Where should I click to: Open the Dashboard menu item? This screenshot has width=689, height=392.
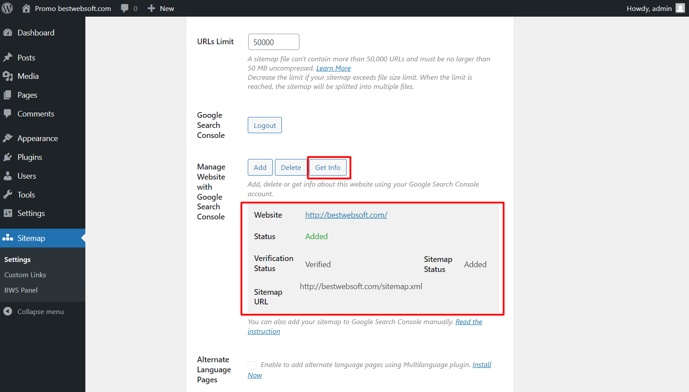pyautogui.click(x=42, y=33)
